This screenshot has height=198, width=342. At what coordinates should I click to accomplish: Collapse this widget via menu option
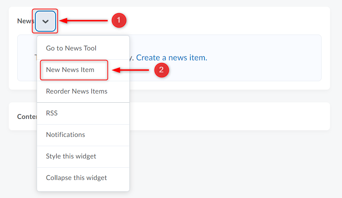[76, 178]
